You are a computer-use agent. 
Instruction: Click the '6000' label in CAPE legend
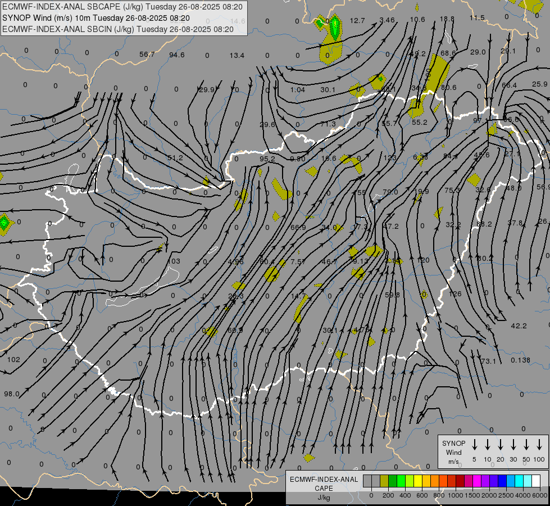coord(539,495)
